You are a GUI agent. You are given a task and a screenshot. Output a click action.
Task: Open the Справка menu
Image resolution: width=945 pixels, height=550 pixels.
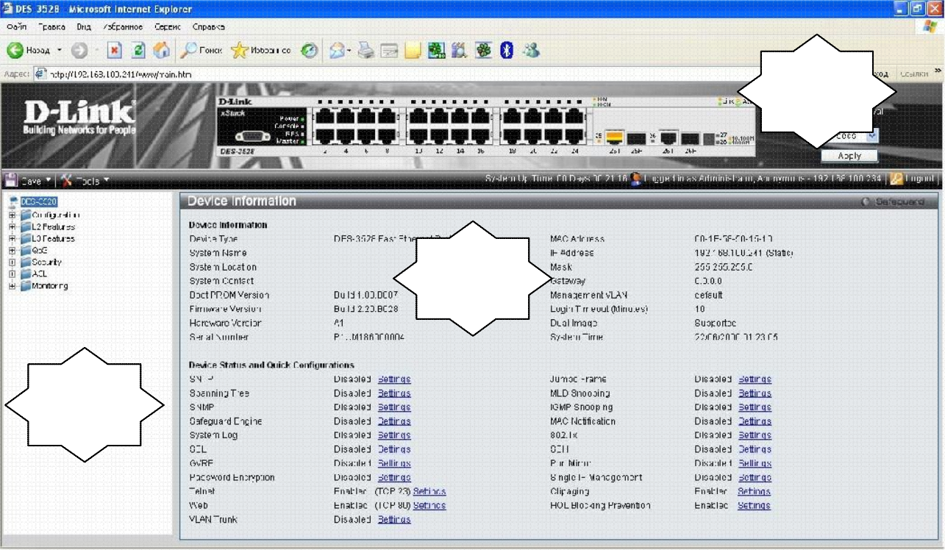208,26
